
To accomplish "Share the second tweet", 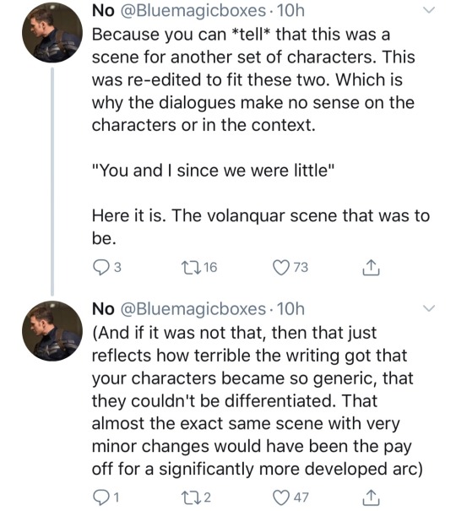I will point(371,498).
